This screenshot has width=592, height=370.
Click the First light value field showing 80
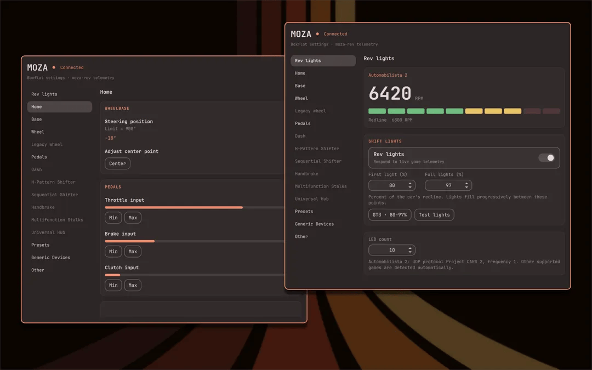coord(392,185)
